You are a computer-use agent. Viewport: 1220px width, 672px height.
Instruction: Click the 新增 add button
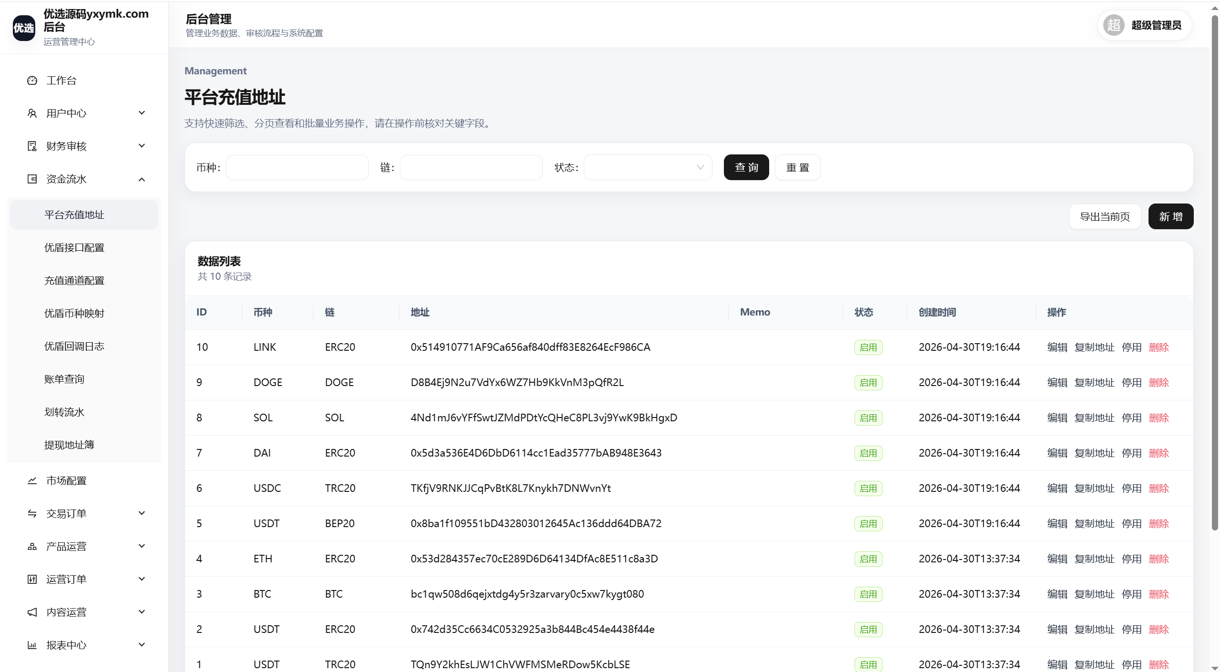click(1171, 217)
